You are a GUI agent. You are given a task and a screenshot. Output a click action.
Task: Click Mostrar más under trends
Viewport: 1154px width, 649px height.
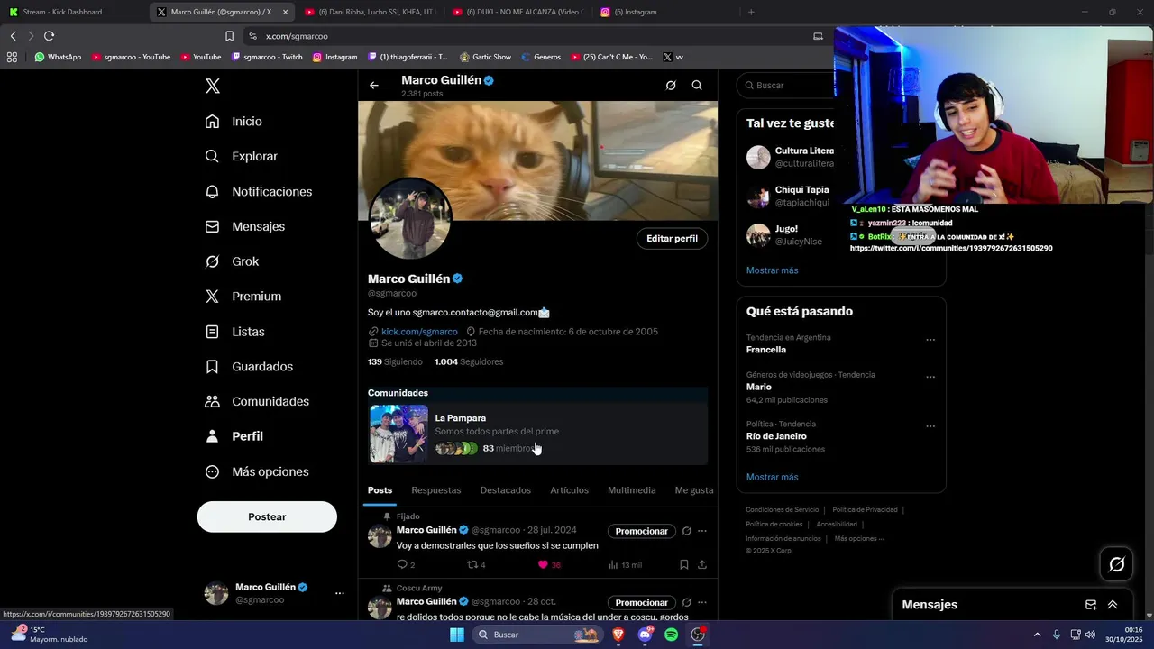[772, 477]
